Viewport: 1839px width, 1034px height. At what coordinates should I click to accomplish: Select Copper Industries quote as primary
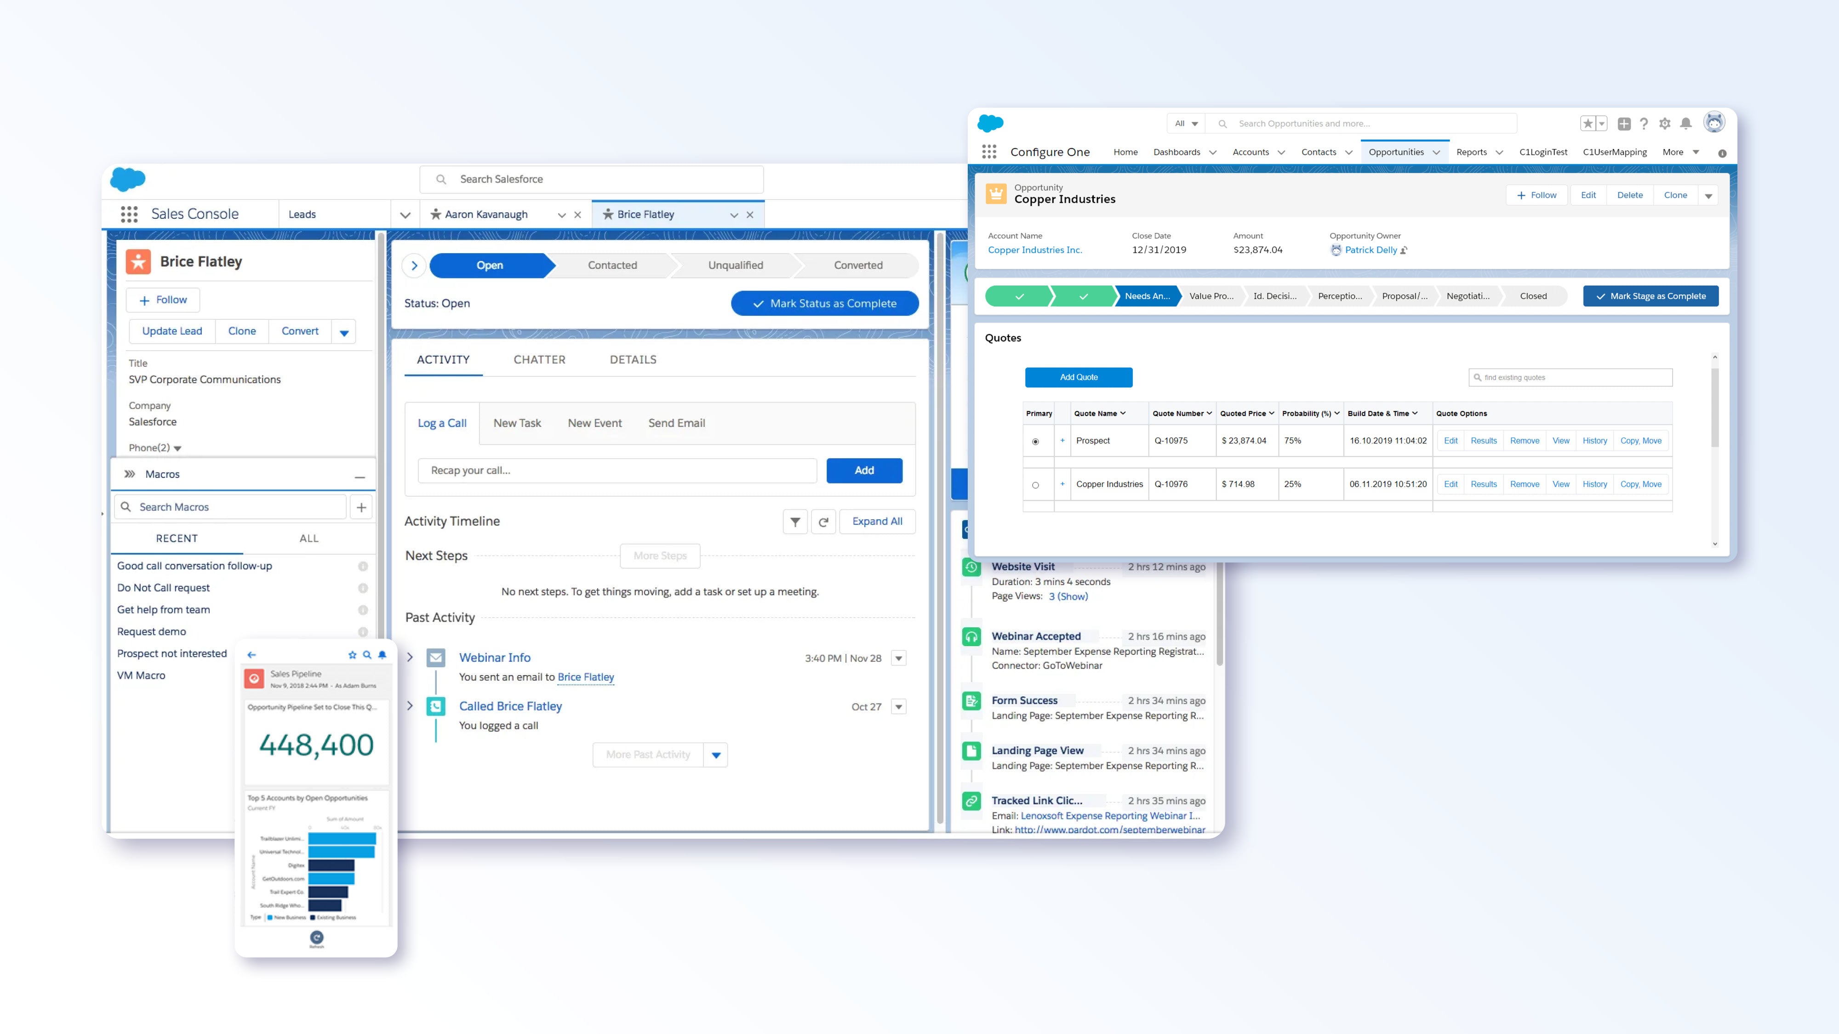tap(1035, 485)
